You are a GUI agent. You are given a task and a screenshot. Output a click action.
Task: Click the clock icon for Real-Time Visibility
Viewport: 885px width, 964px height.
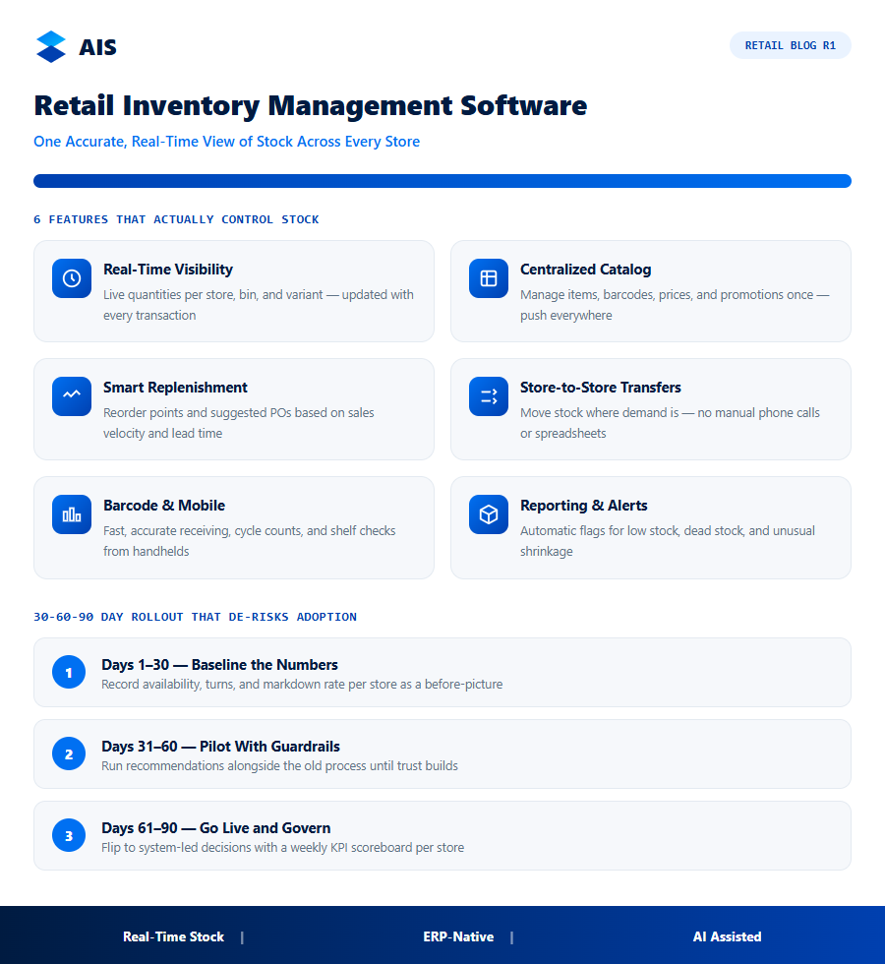(72, 278)
